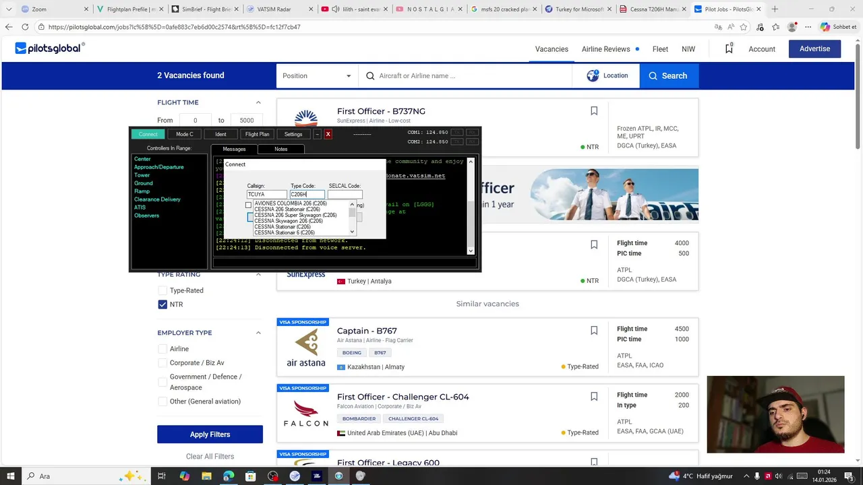Minimize the vPilot window

coord(317,134)
